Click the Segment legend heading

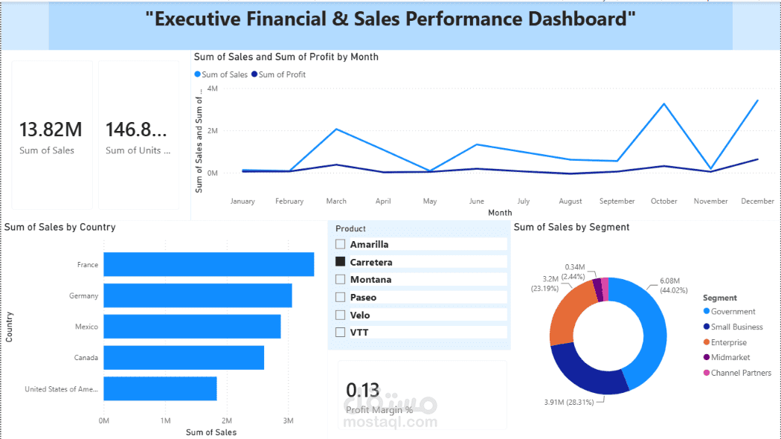tap(720, 298)
